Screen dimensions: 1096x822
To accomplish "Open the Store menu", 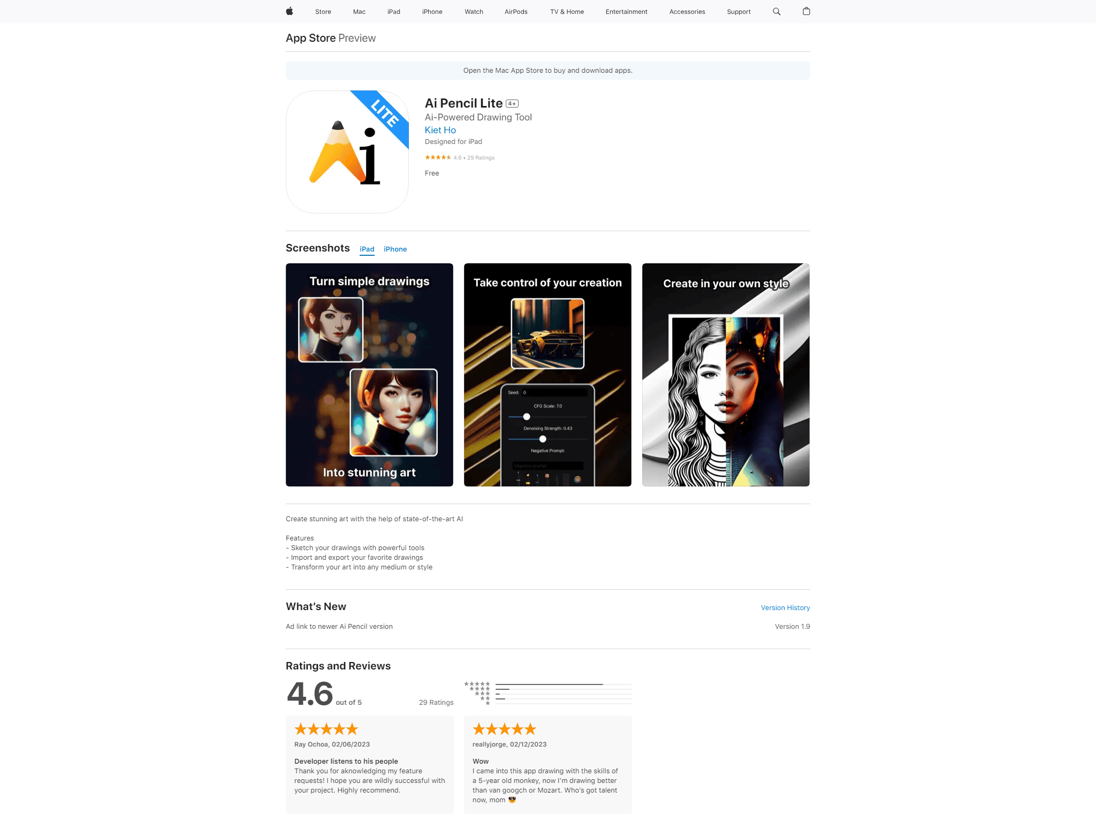I will click(323, 12).
